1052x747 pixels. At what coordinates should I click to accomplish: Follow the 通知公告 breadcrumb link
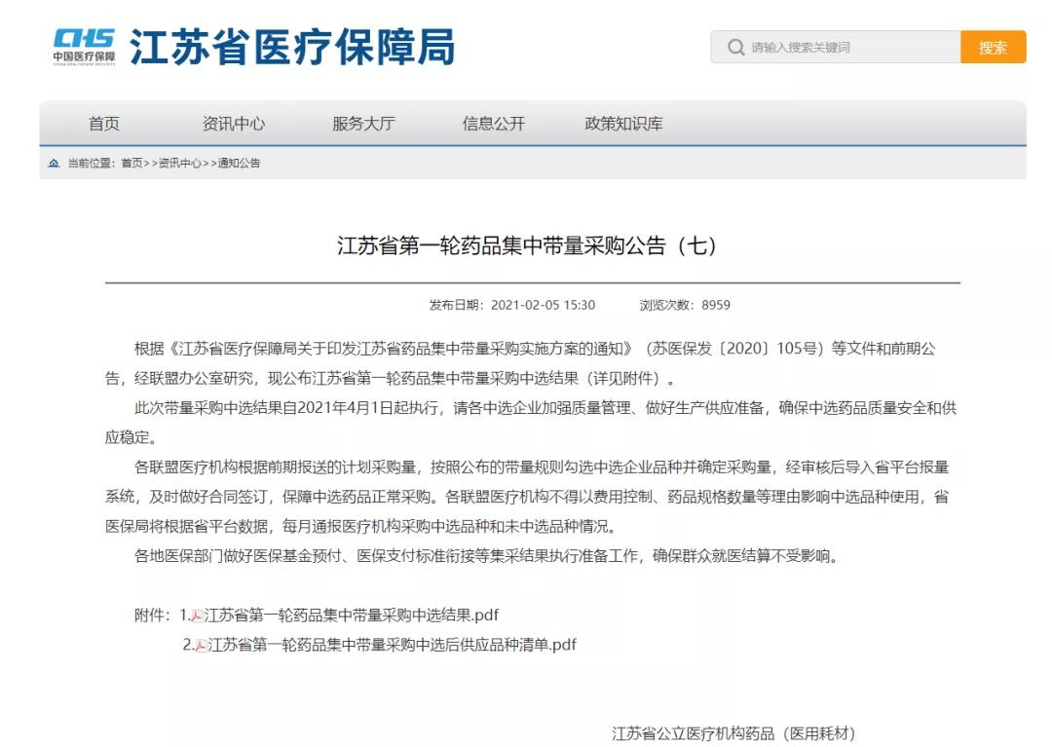coord(239,163)
